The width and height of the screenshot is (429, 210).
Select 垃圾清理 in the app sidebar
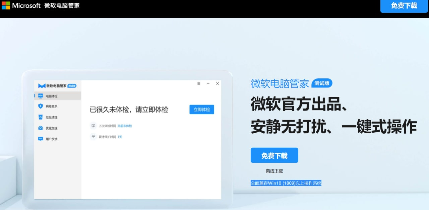point(58,117)
